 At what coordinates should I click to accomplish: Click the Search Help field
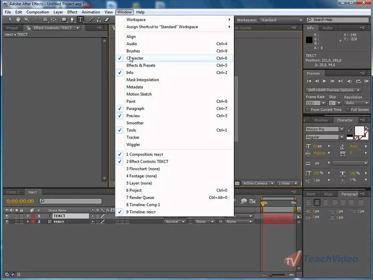(338, 20)
